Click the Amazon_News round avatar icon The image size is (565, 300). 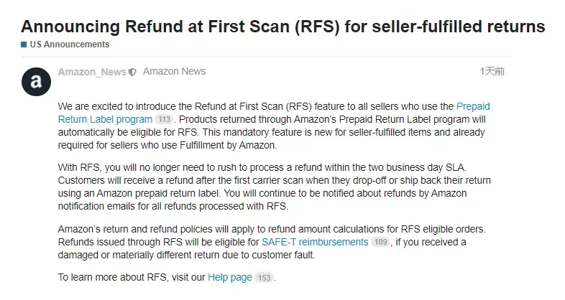tap(36, 82)
